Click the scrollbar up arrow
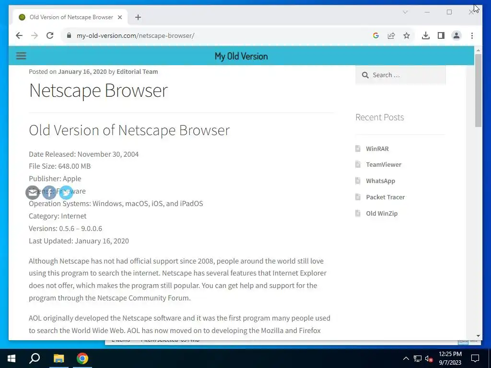The height and width of the screenshot is (368, 491). 478,50
